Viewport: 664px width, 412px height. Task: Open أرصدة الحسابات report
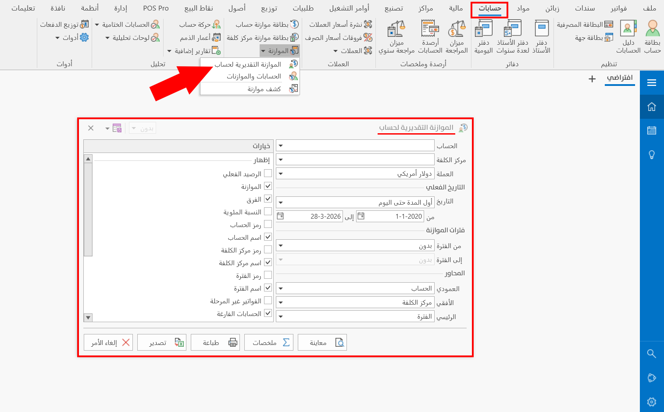430,37
